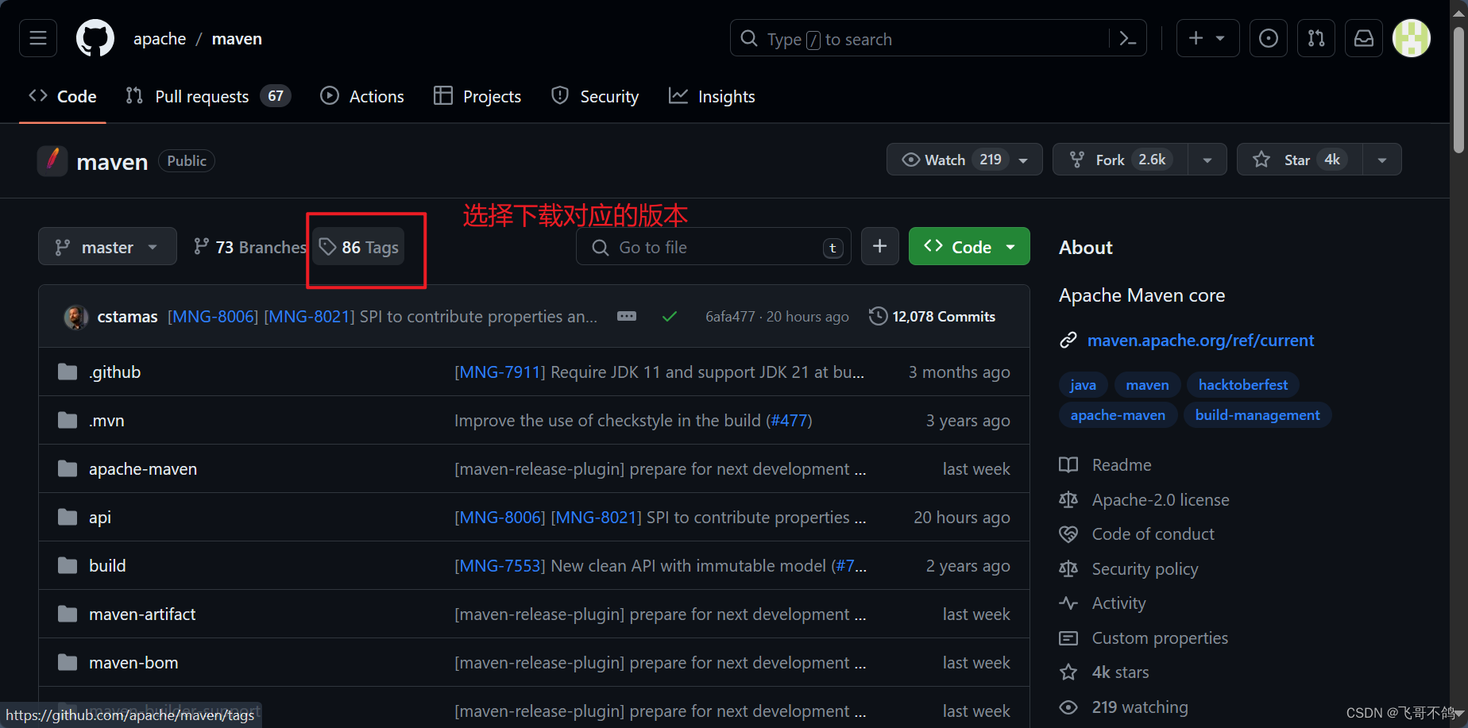Expand the Fork options dropdown arrow
The height and width of the screenshot is (728, 1468).
coord(1207,160)
